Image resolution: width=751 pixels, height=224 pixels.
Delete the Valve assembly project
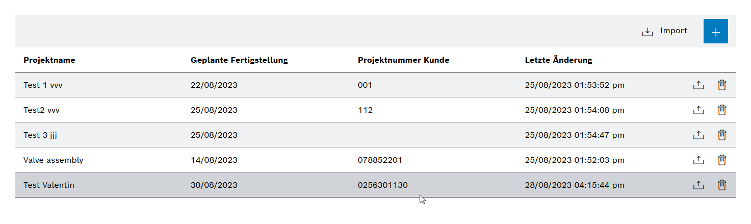pos(721,160)
